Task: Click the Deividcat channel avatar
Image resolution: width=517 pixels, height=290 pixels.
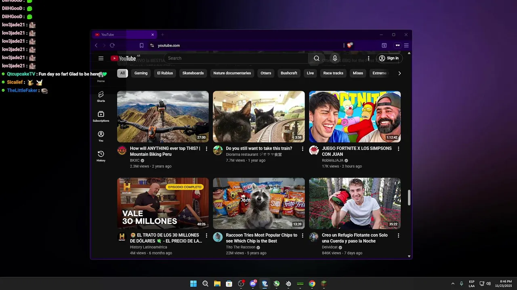Action: [314, 237]
